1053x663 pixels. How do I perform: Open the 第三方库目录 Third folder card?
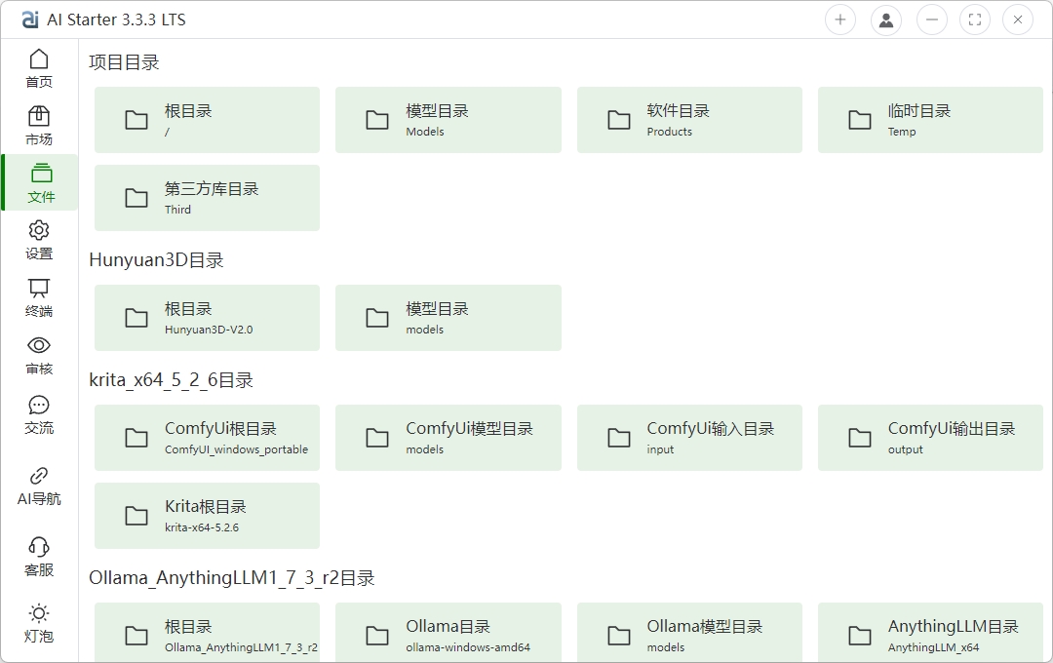207,198
